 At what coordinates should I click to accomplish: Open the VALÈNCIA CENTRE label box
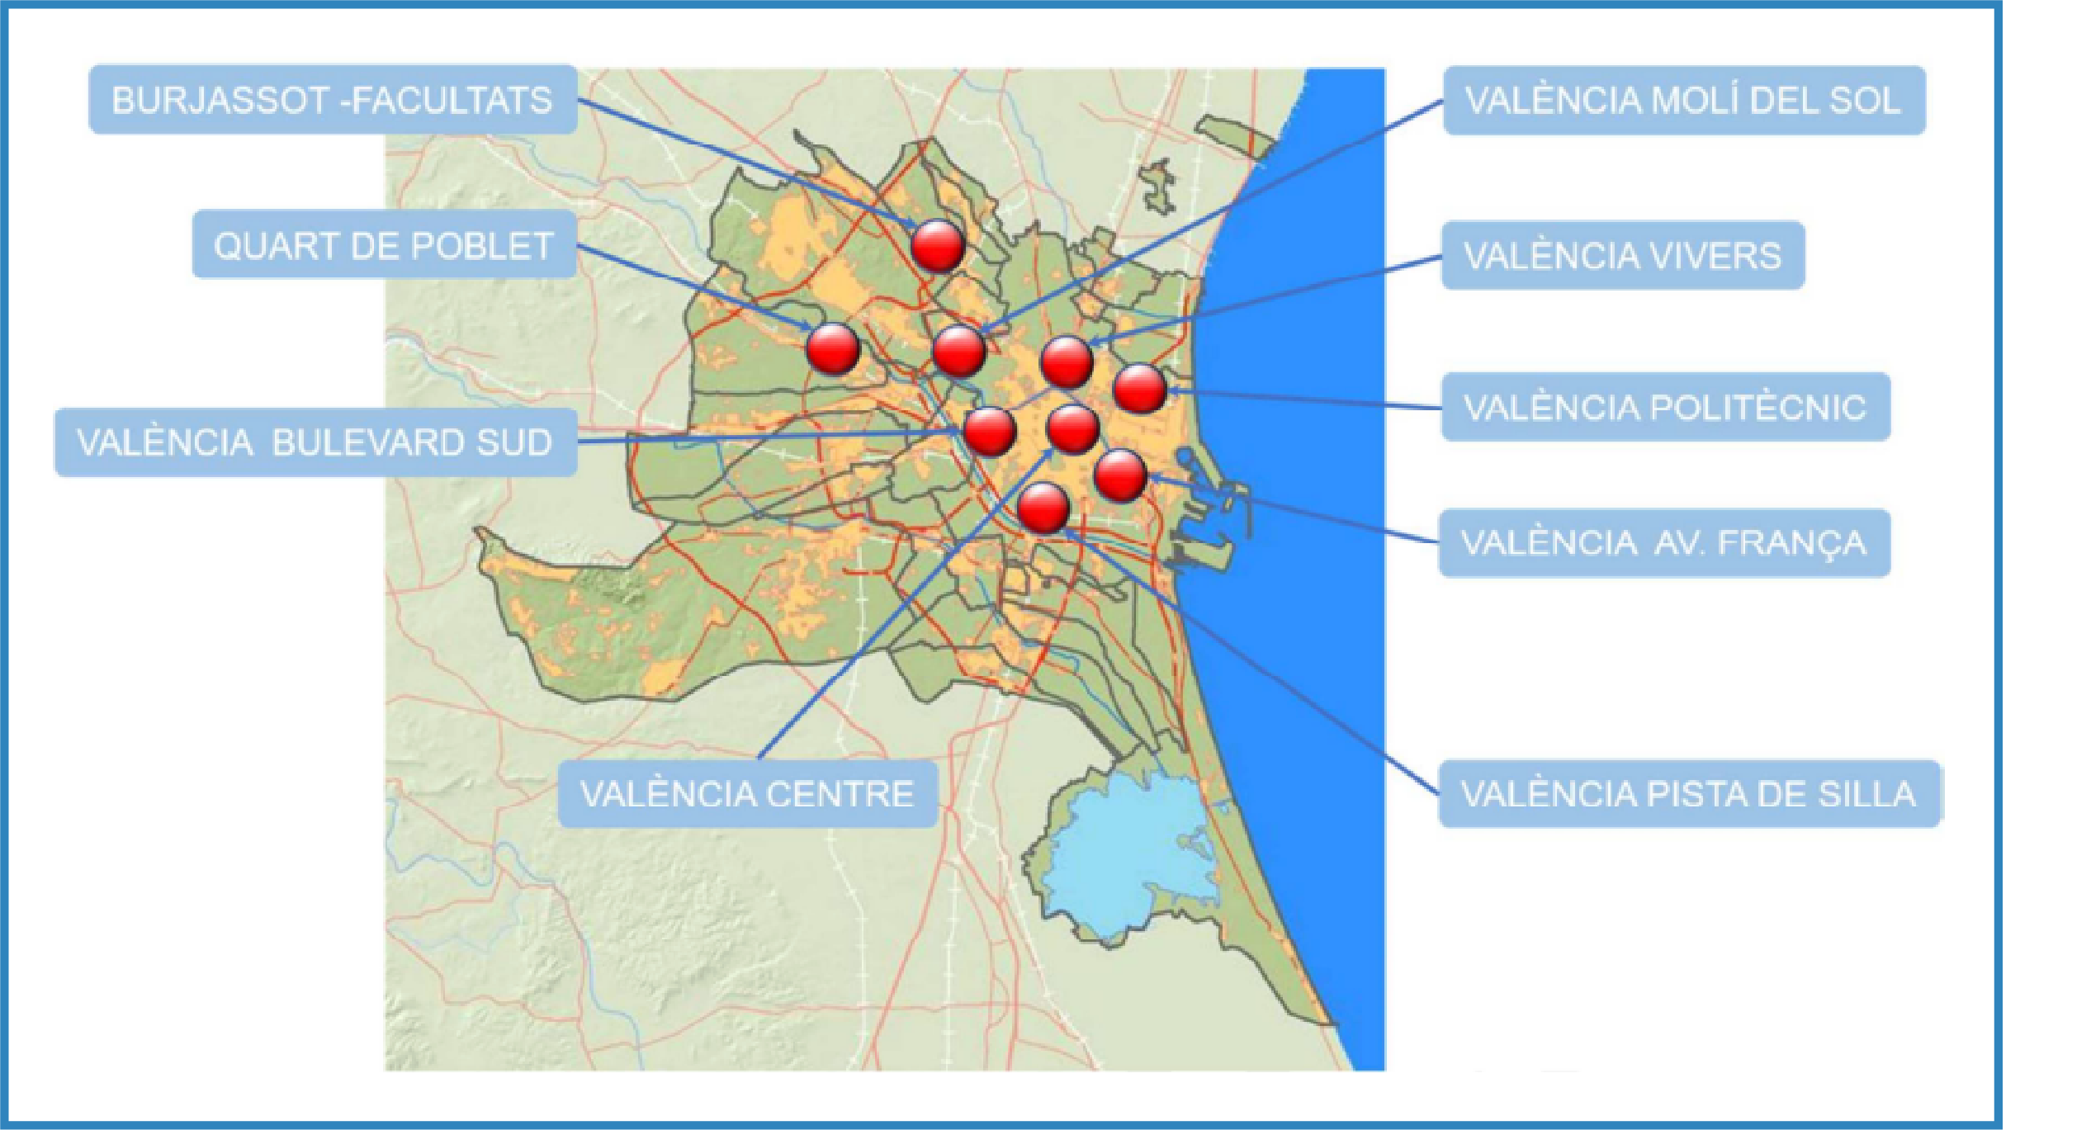pos(747,794)
